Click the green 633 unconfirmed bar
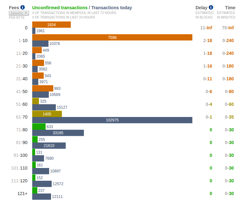 click(x=35, y=127)
